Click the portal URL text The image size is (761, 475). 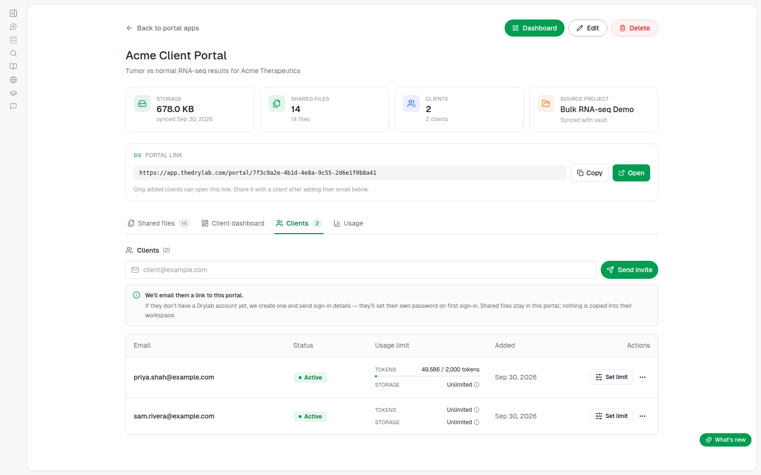pyautogui.click(x=258, y=173)
